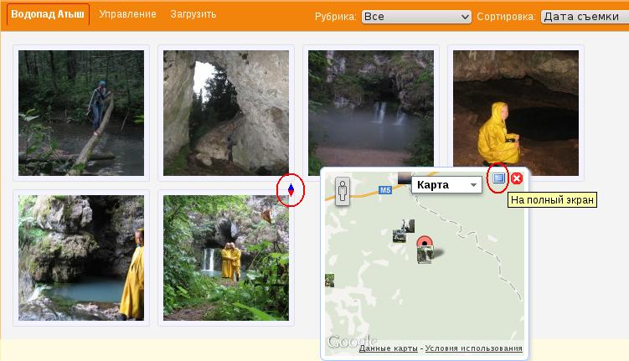
Task: Open the rock arch cave photo
Action: pos(226,113)
